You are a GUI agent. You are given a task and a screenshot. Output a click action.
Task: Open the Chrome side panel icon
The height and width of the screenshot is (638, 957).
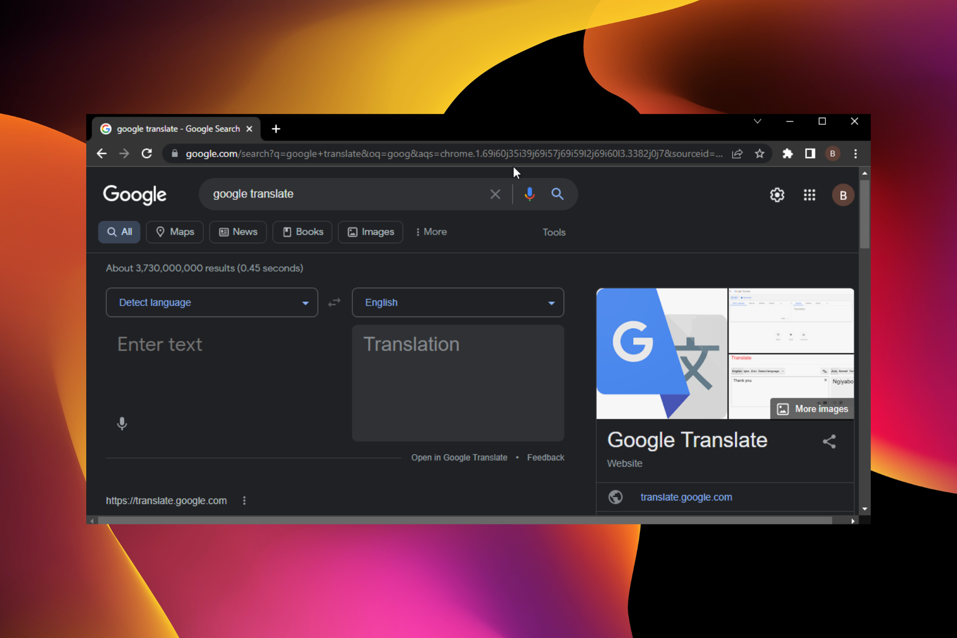click(x=810, y=154)
